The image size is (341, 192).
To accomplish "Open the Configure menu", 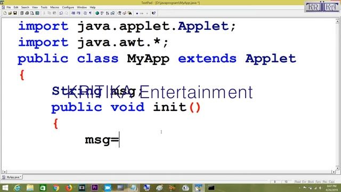I will click(x=68, y=7).
